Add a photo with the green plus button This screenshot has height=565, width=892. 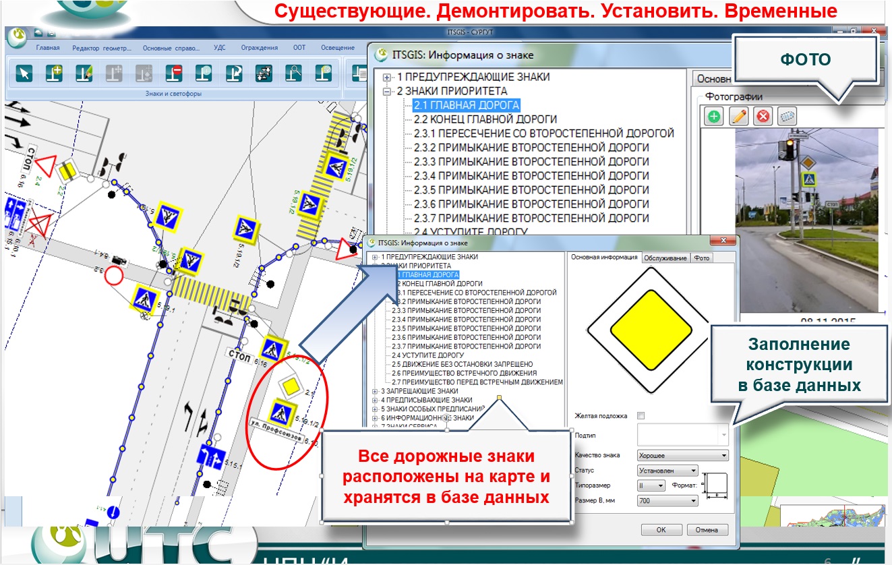click(714, 117)
